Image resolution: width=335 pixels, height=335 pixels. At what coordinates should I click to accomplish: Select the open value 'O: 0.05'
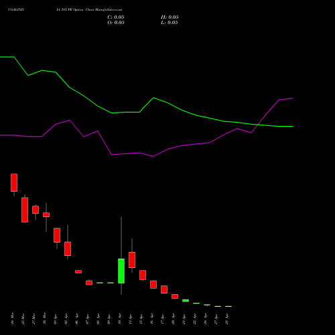coord(116,23)
